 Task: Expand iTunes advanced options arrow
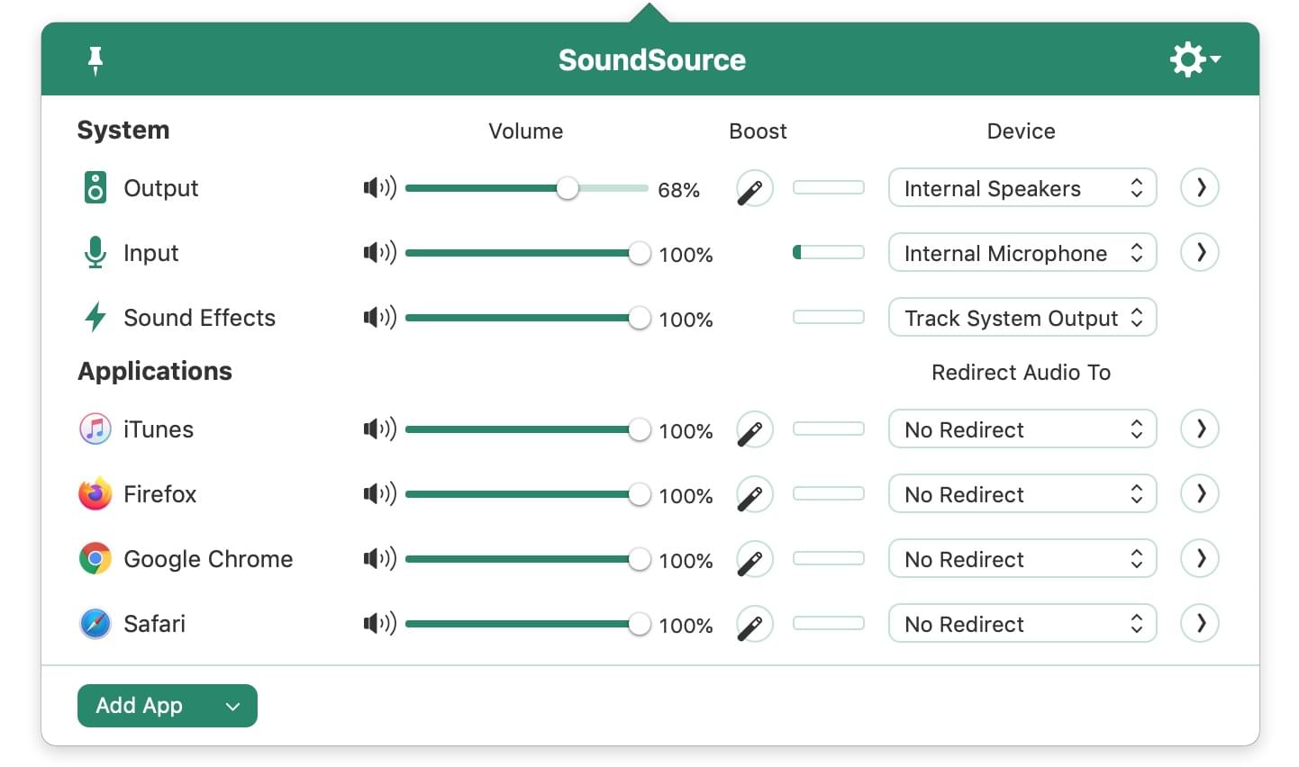(x=1200, y=429)
